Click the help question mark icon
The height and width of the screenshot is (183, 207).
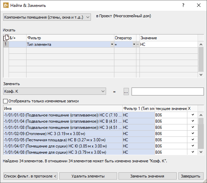pyautogui.click(x=183, y=5)
